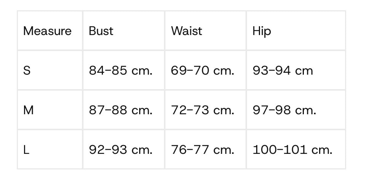Screen dimensions: 366x187
Task: Click the 93–94 cm hip cell
Action: pos(283,70)
